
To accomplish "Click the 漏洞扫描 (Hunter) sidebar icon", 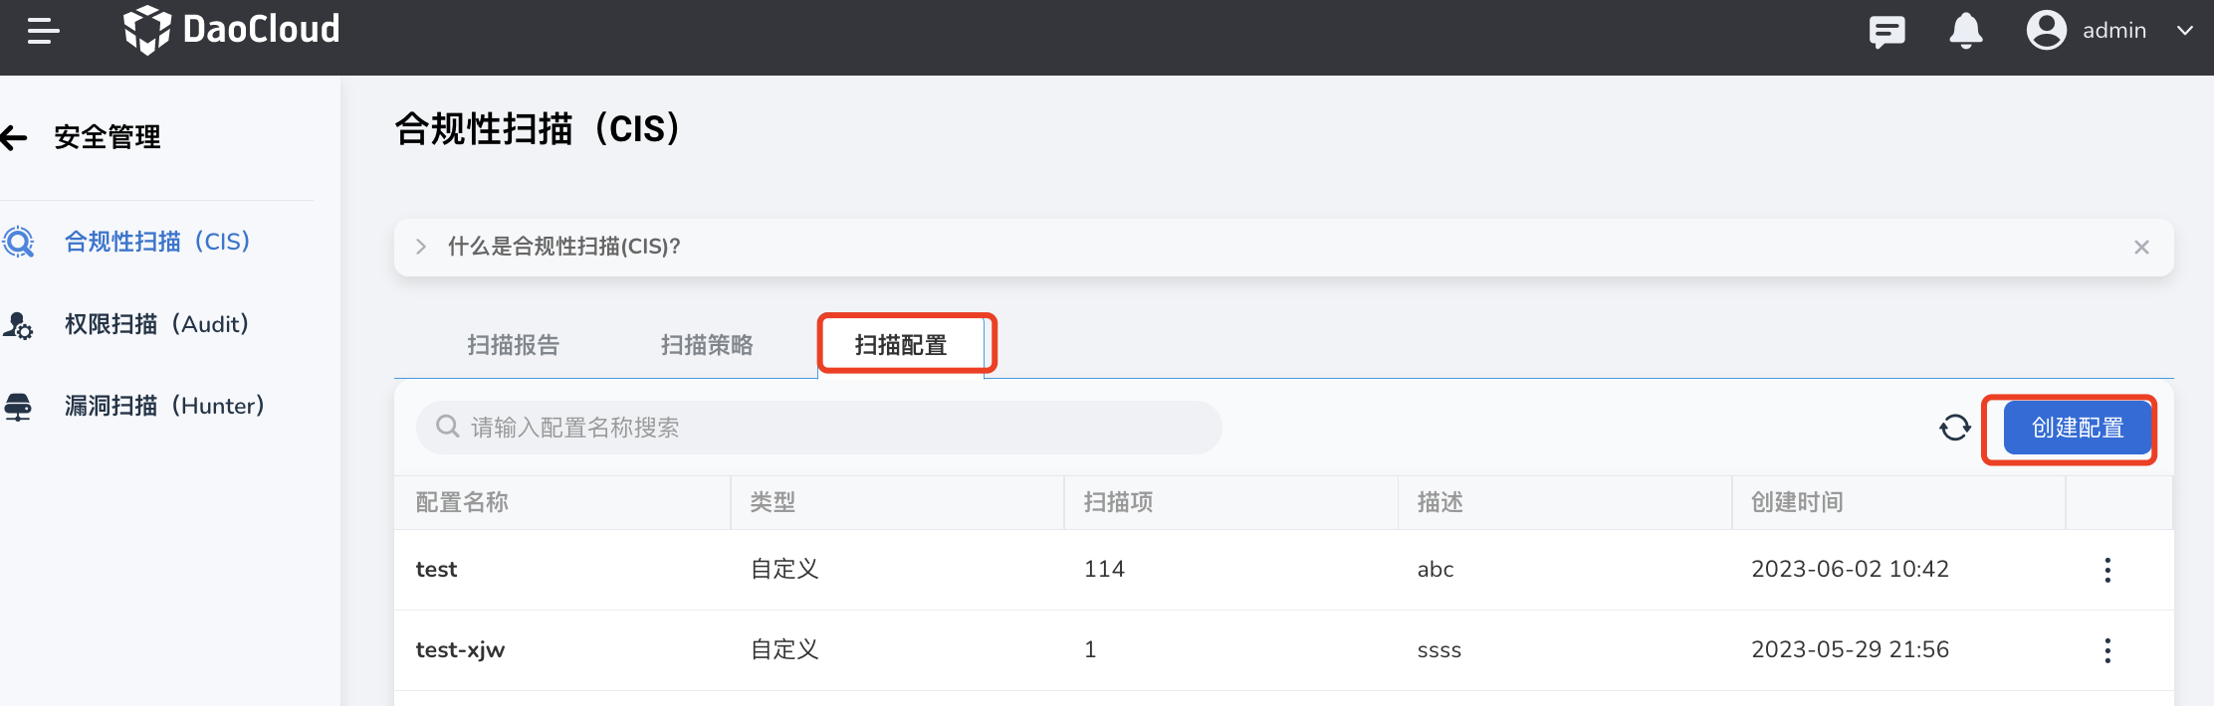I will pyautogui.click(x=18, y=407).
